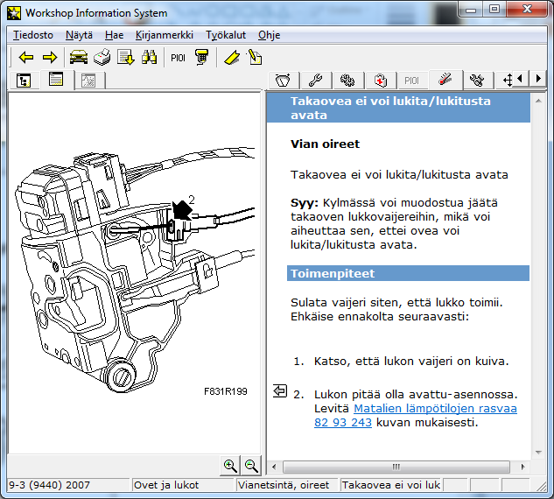
Task: Open the Kirjanmerkki menu
Action: tap(165, 35)
